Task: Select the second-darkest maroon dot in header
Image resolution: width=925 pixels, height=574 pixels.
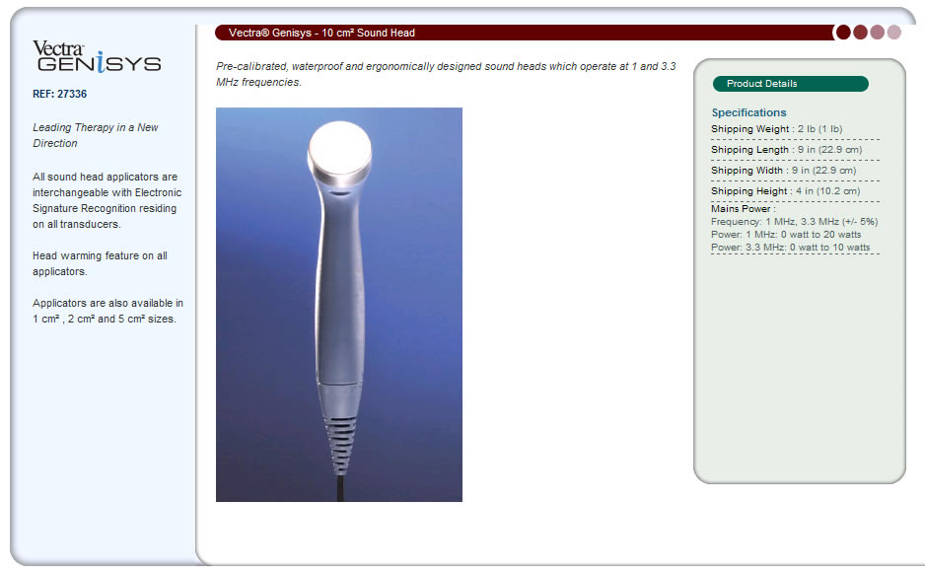Action: pos(861,33)
